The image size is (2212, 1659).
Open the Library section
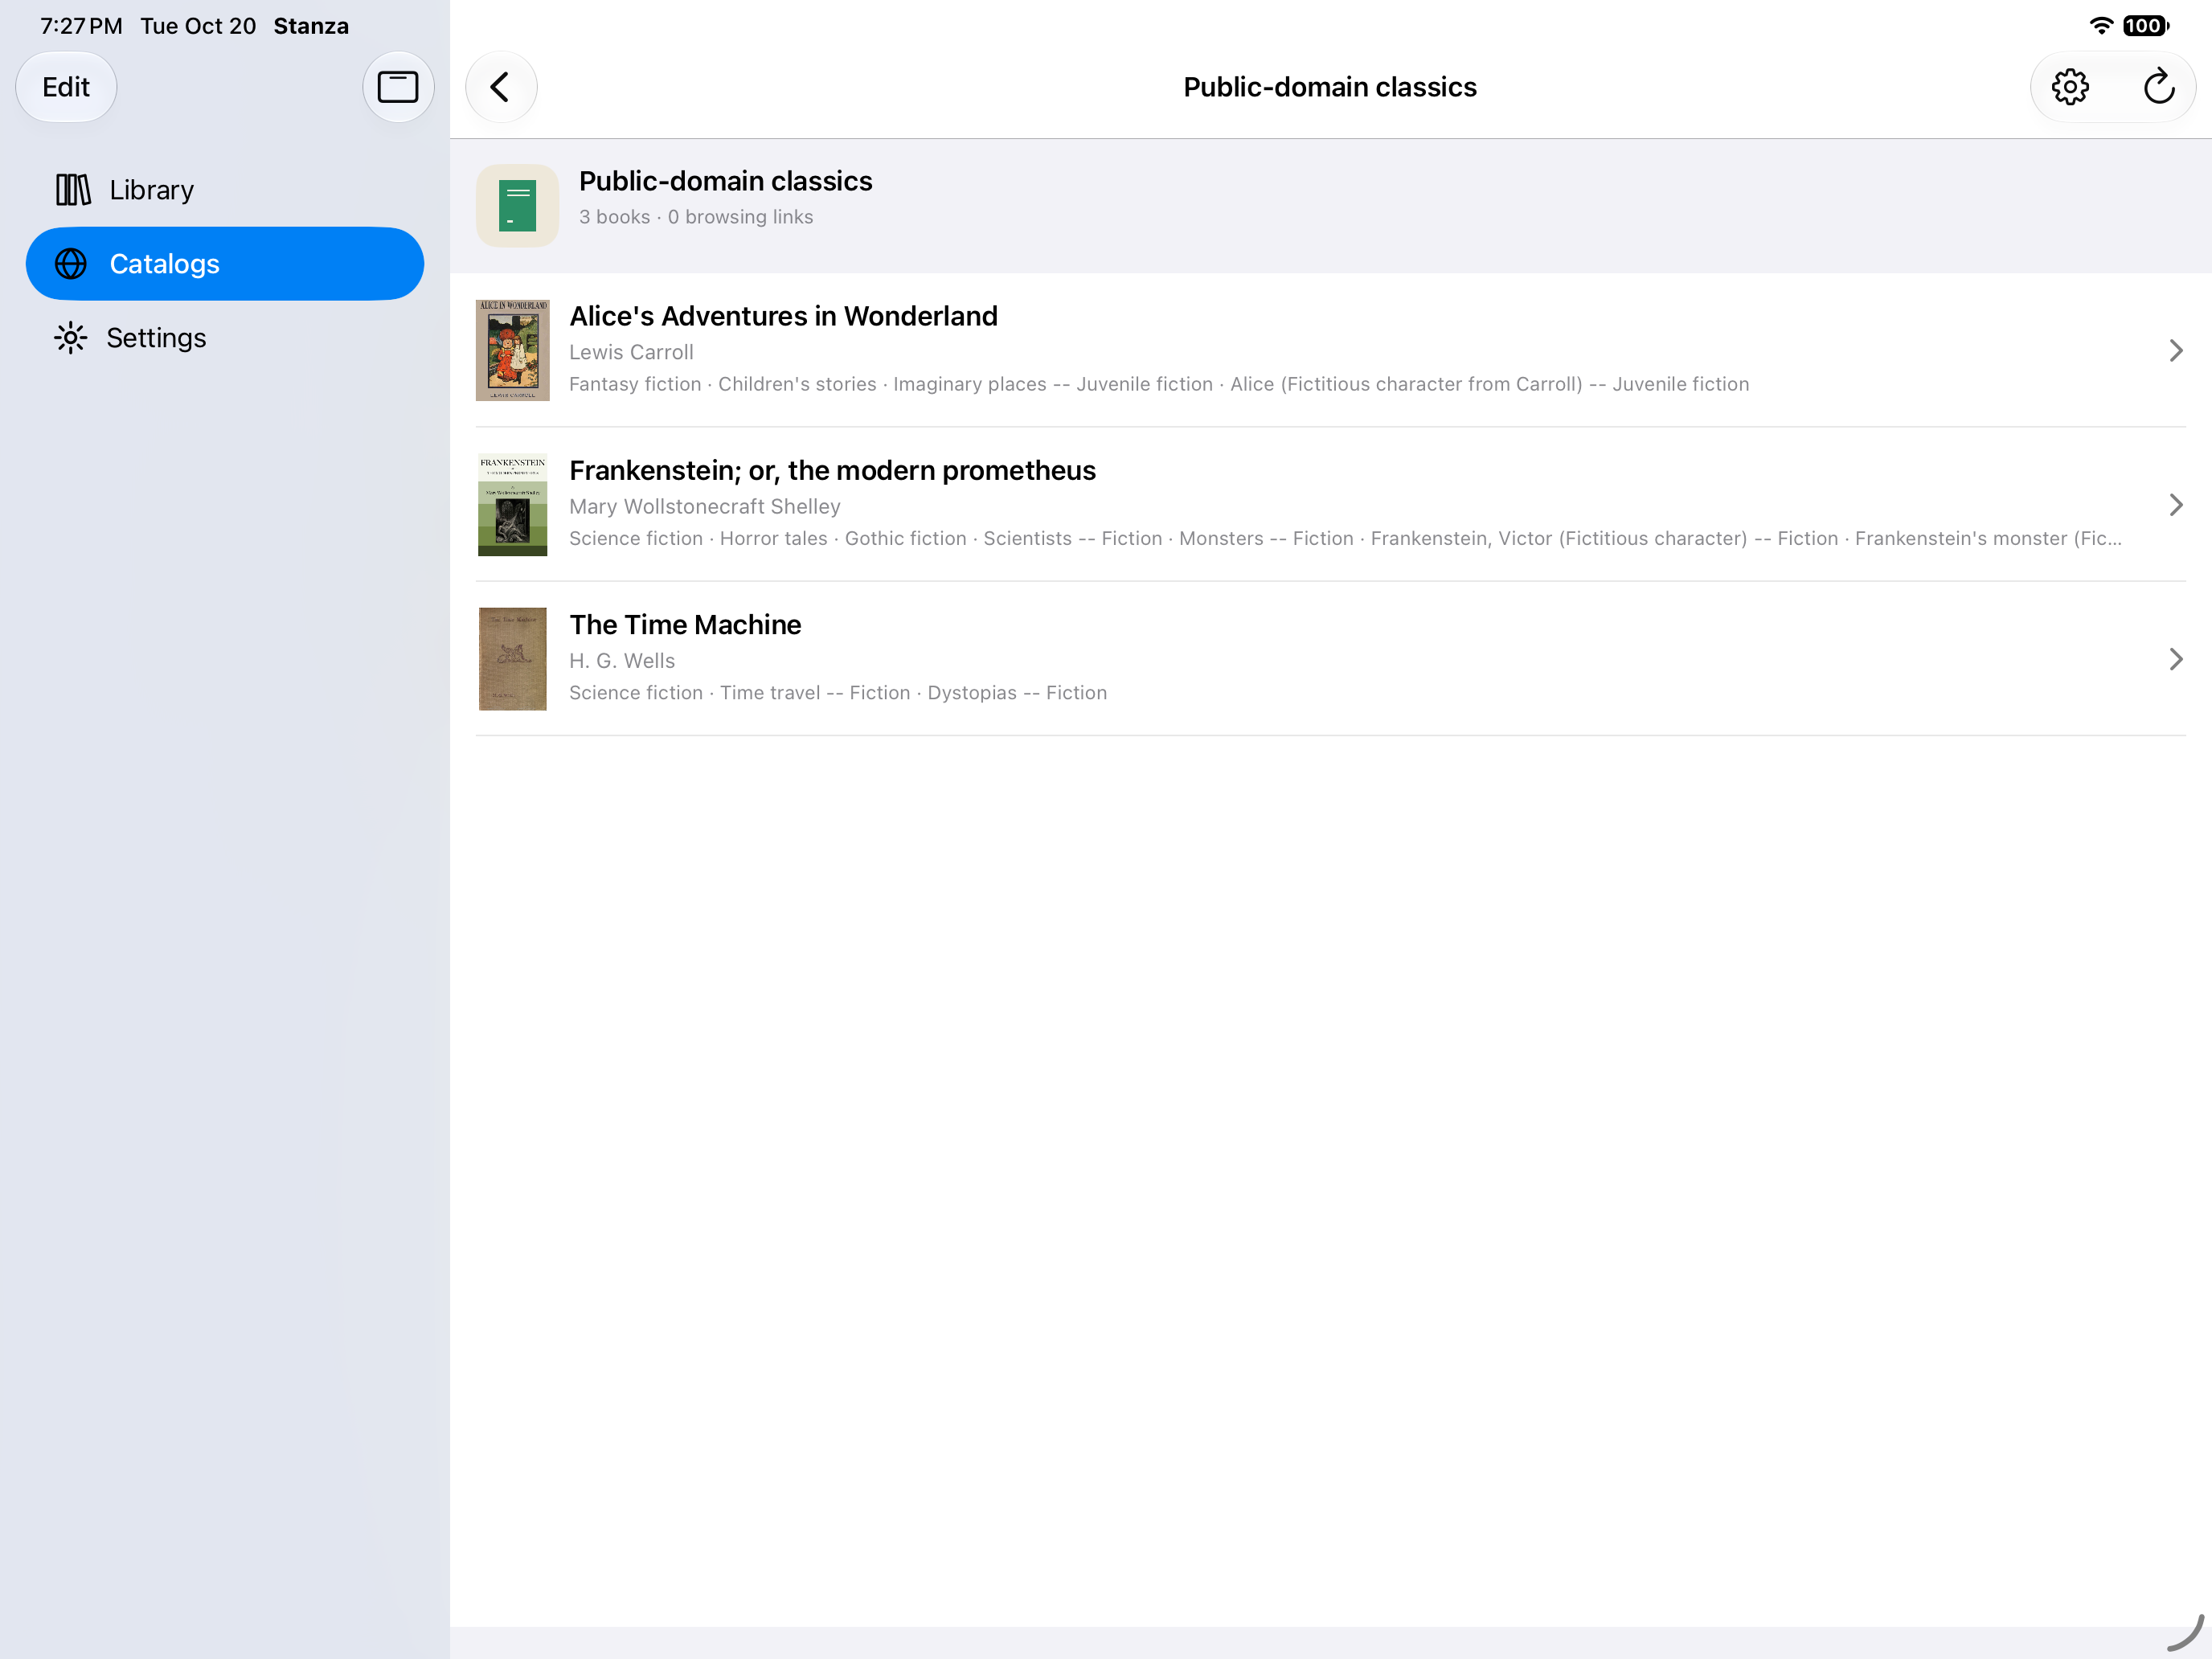point(225,190)
